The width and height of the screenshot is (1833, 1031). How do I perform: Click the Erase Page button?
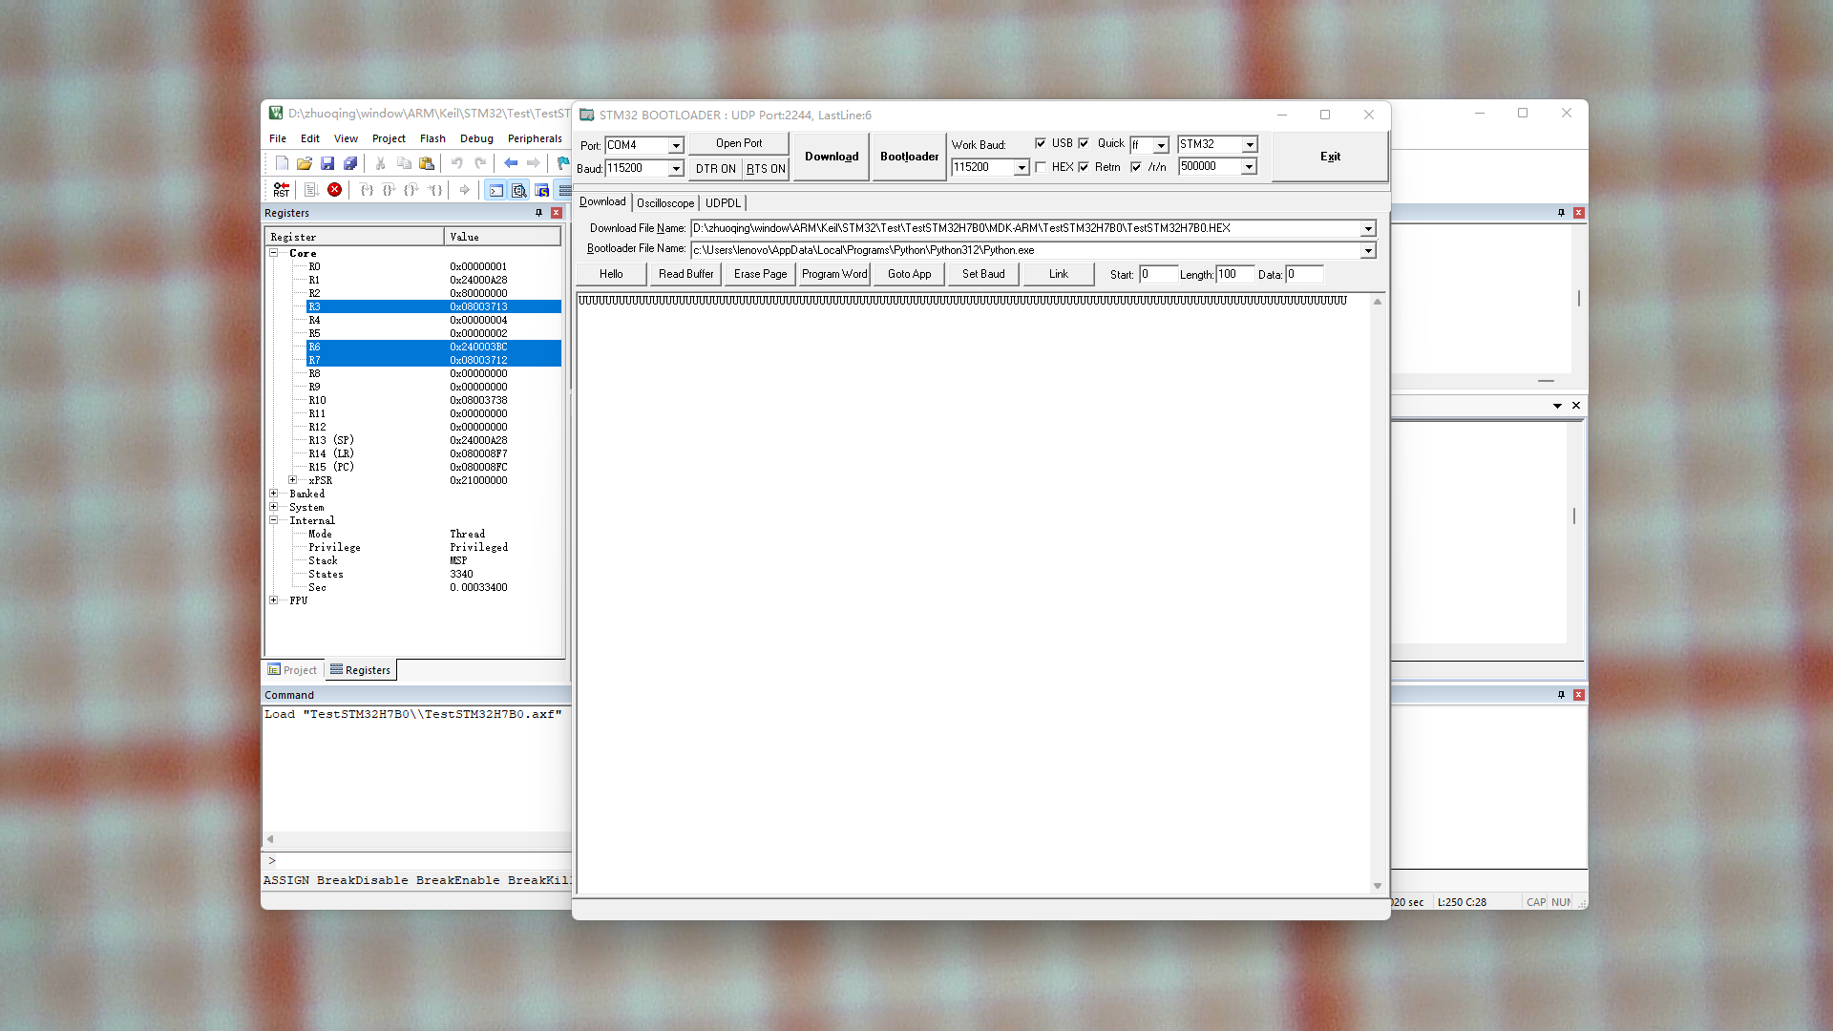click(760, 274)
